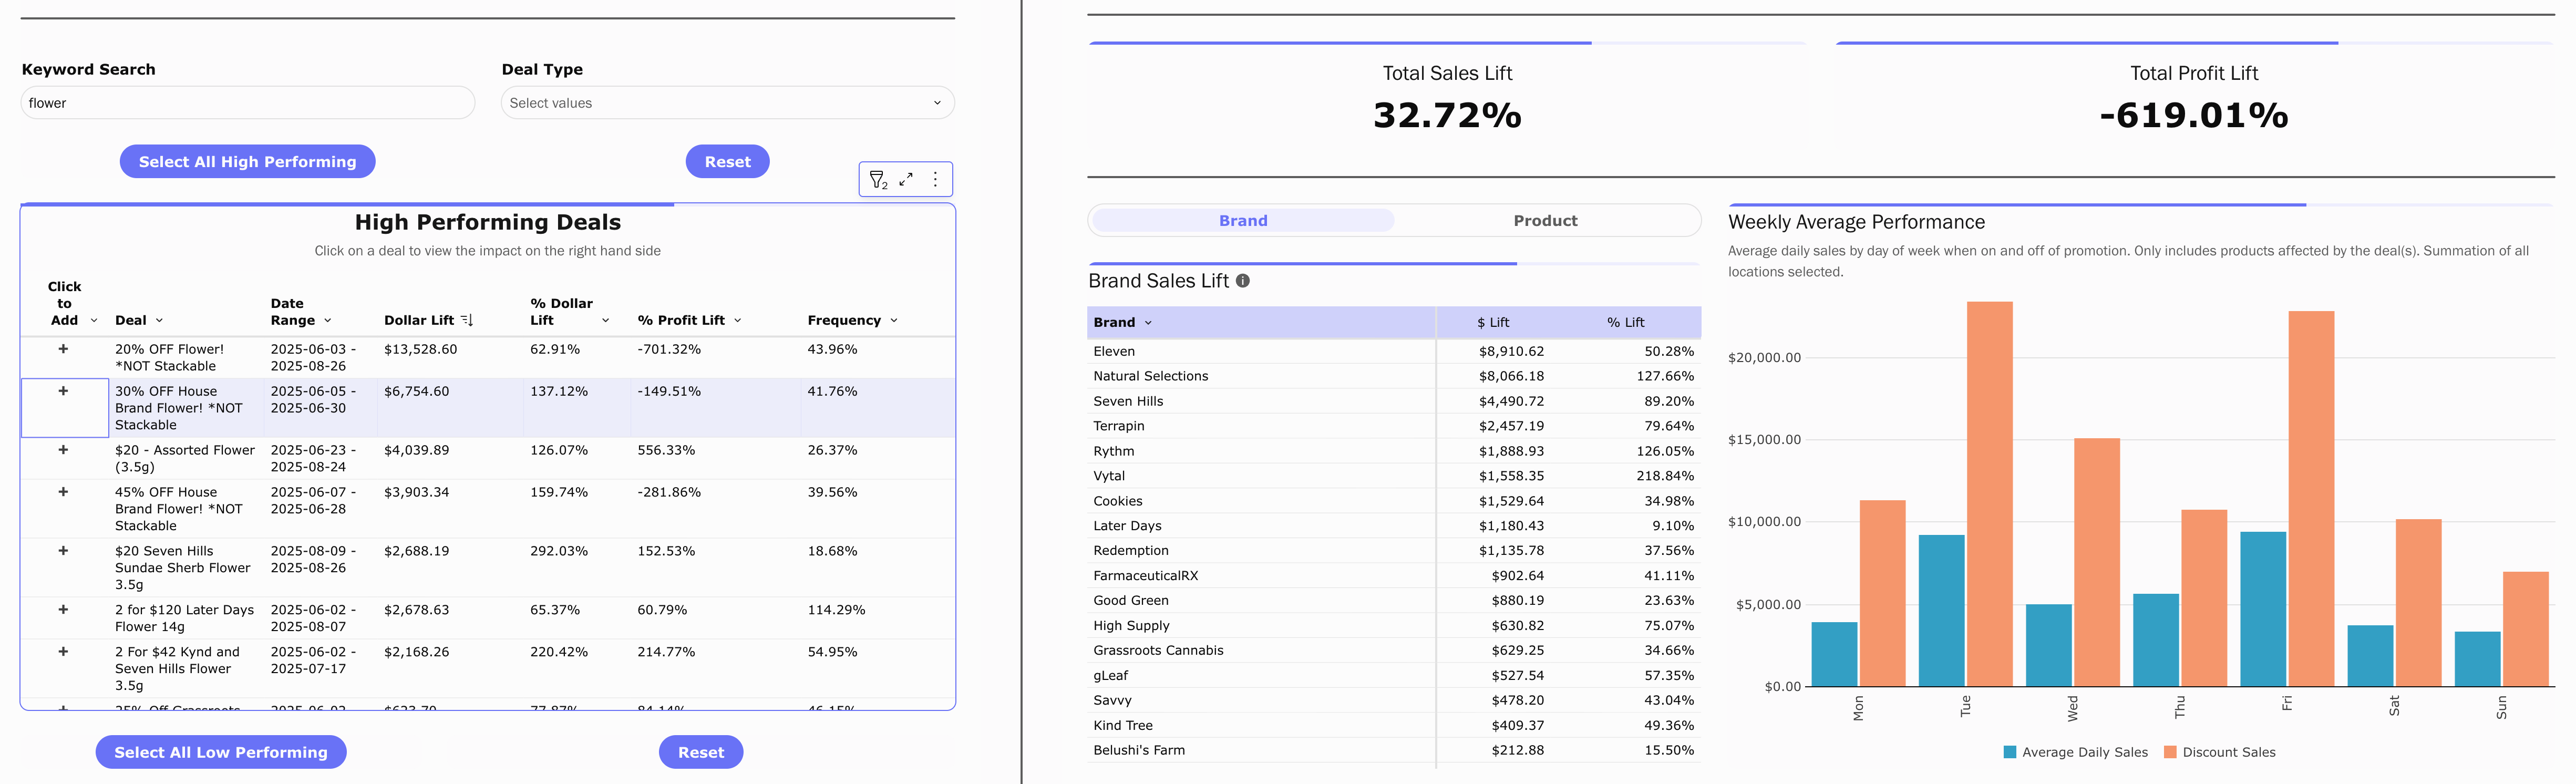Click the Dollar Lift descending sort icon

coord(467,320)
